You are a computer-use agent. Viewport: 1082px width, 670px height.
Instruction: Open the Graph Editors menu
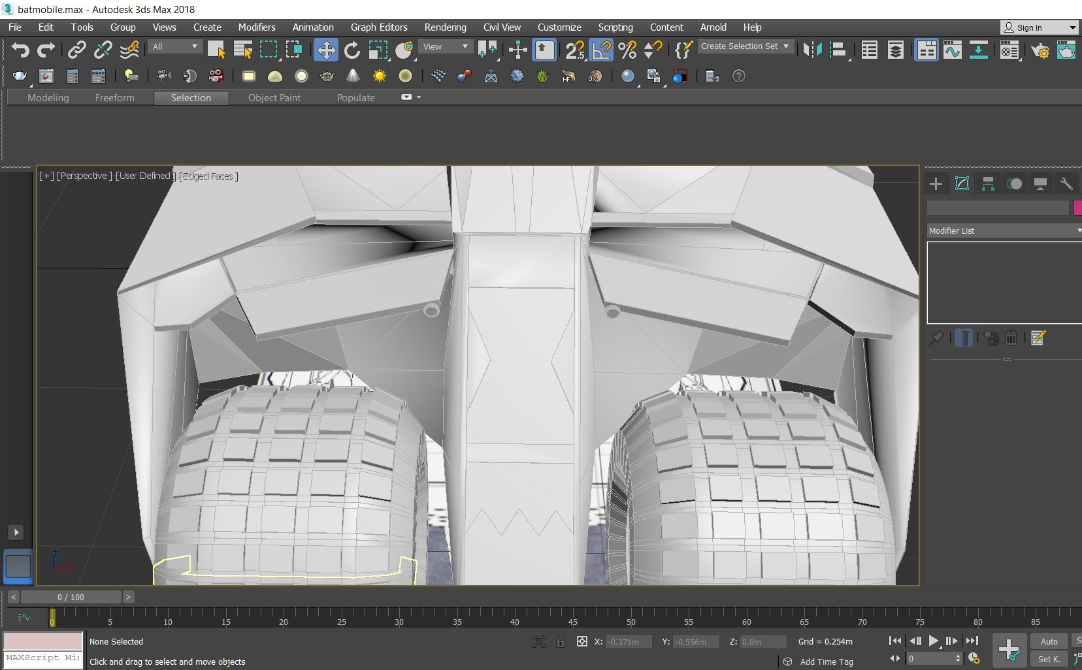pyautogui.click(x=379, y=27)
